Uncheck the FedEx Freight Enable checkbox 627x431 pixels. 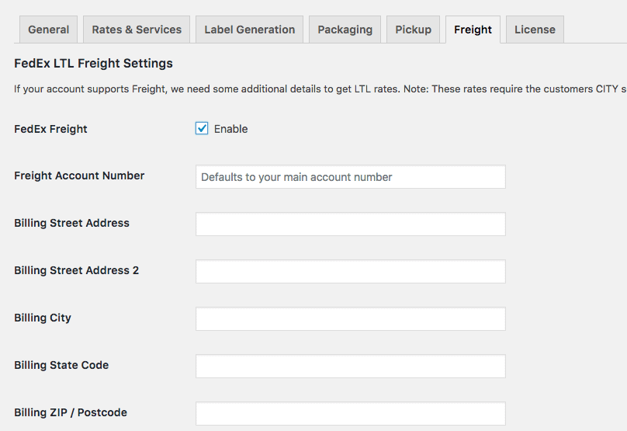tap(202, 128)
